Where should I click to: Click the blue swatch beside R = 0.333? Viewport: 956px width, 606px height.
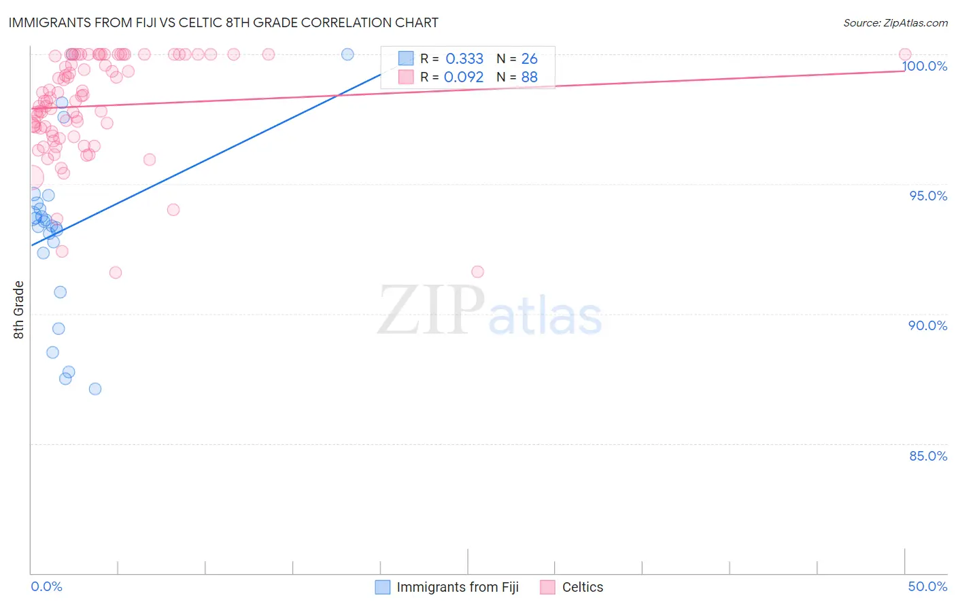click(x=406, y=58)
